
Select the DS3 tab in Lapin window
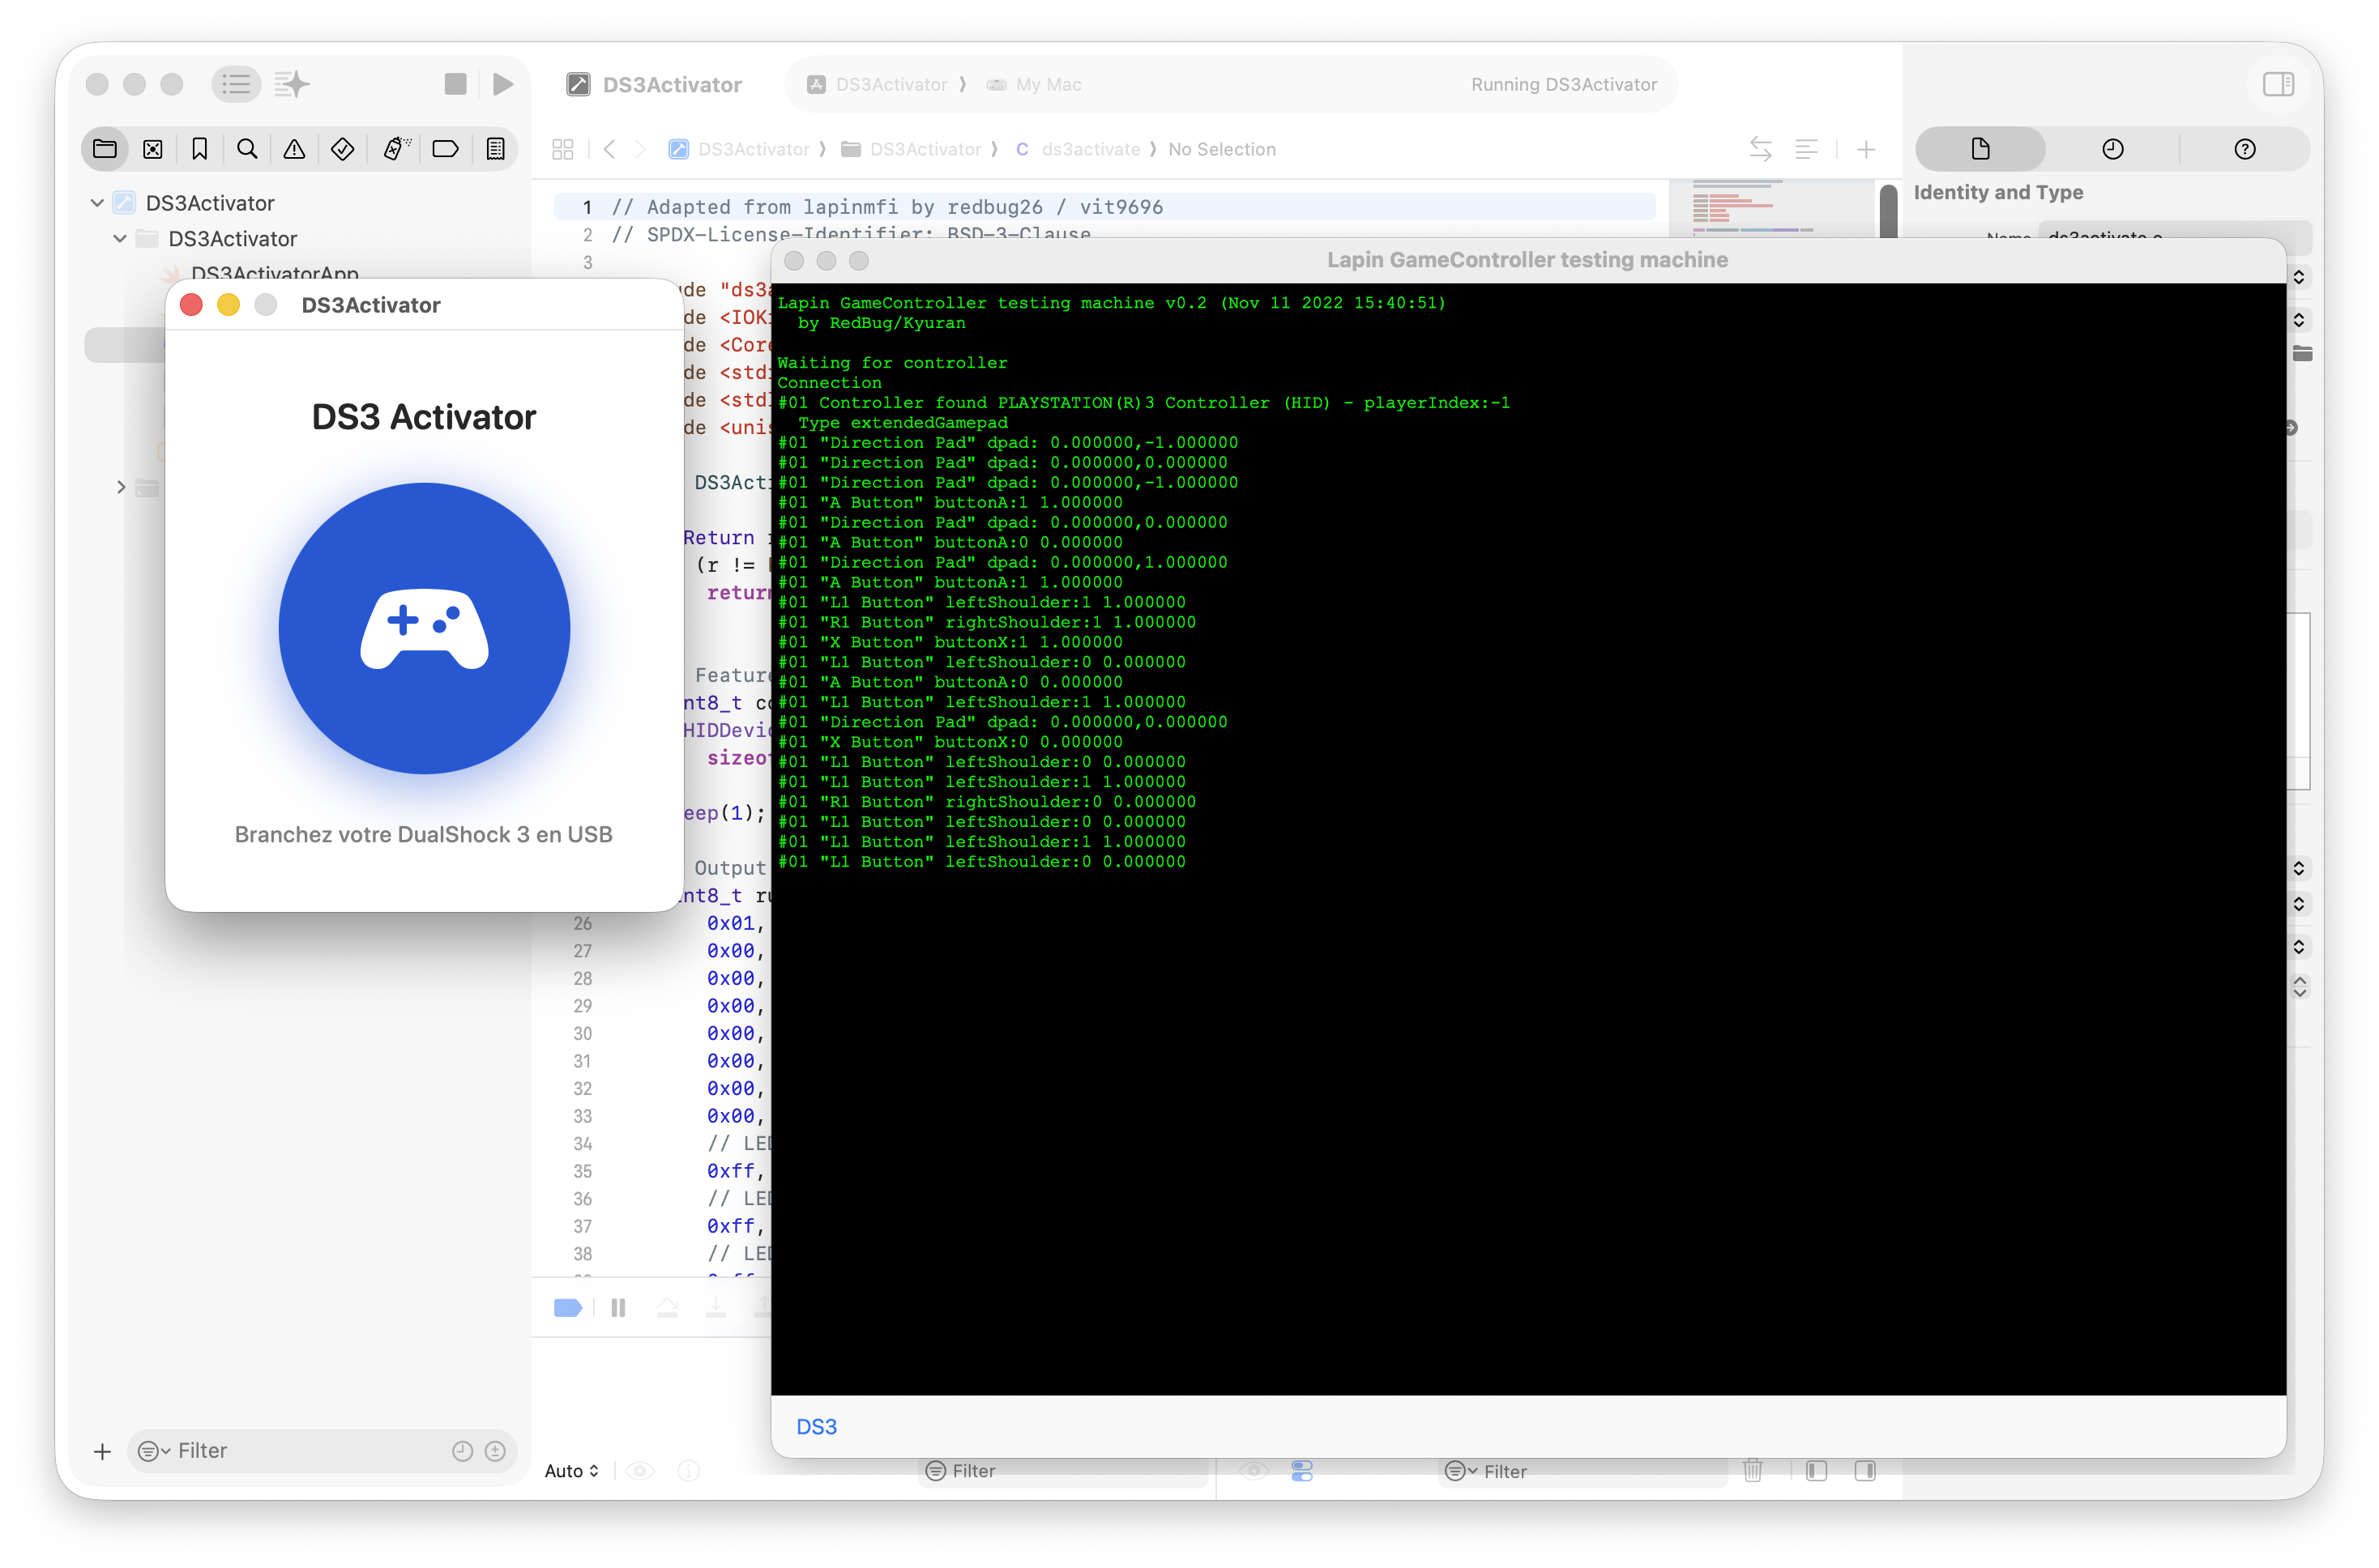point(816,1427)
